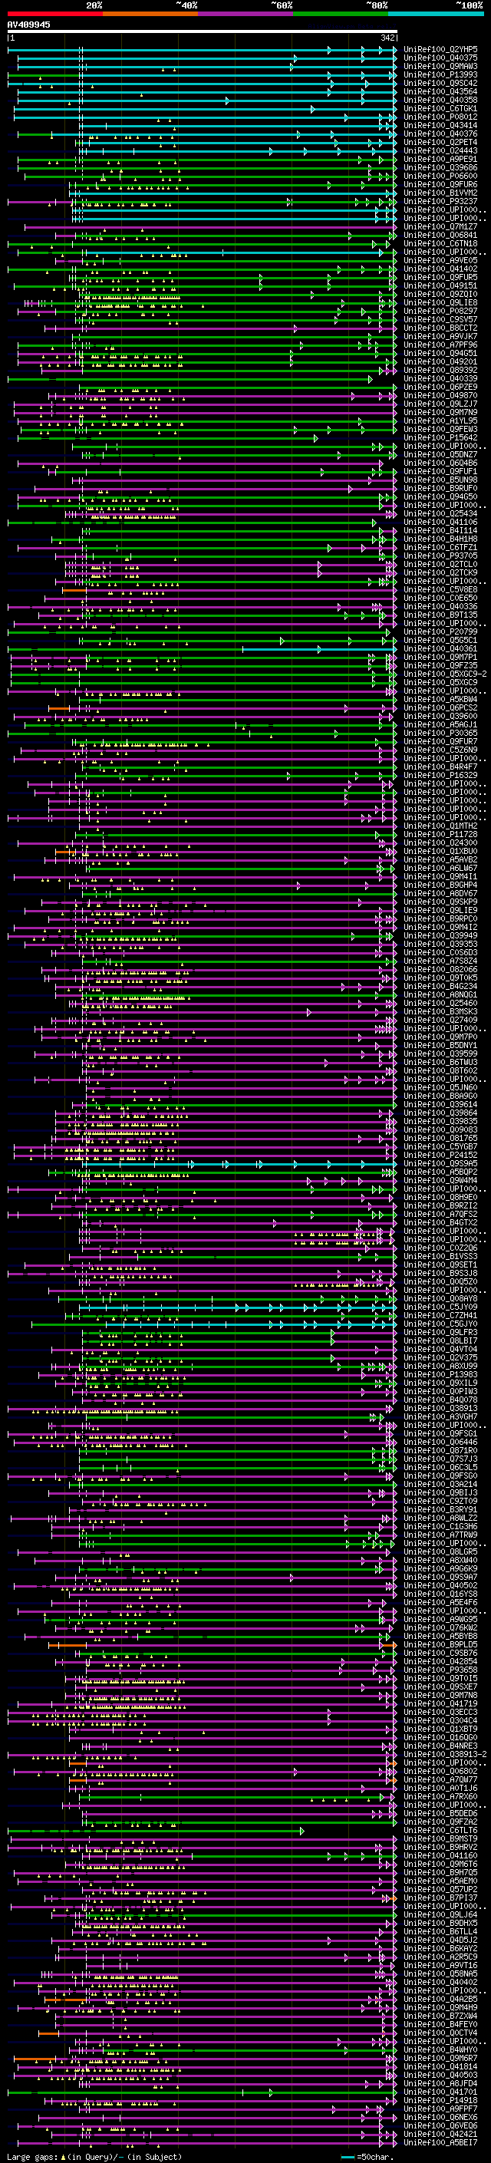Choose subject UniRef100_Q9LIE8
Viewport: 491px width, 2163px height.
click(440, 303)
